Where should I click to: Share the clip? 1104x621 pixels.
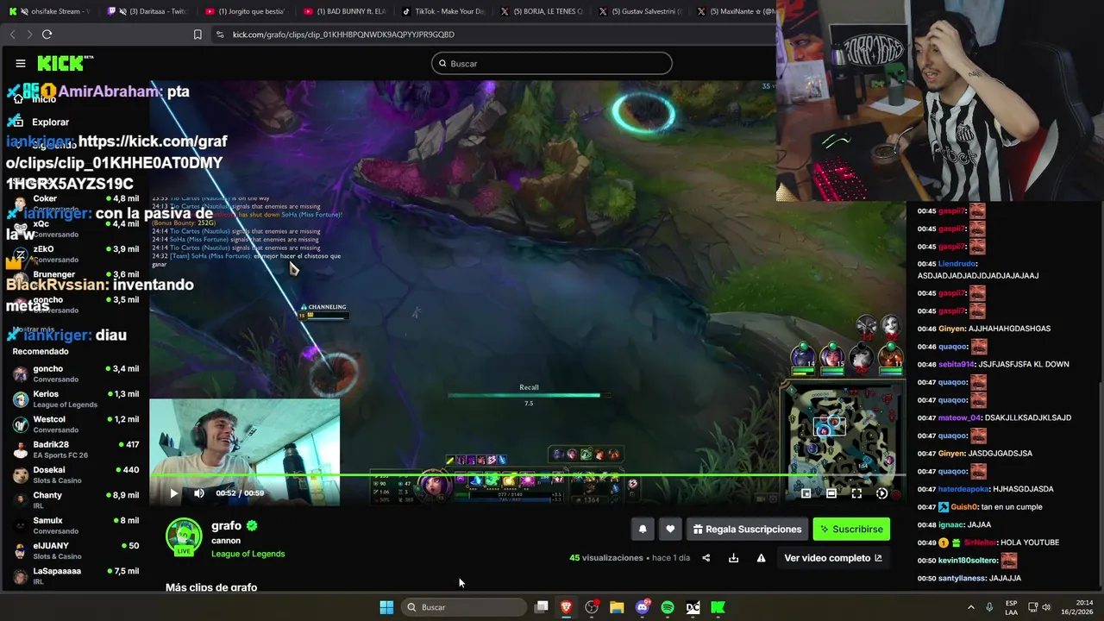pos(706,558)
